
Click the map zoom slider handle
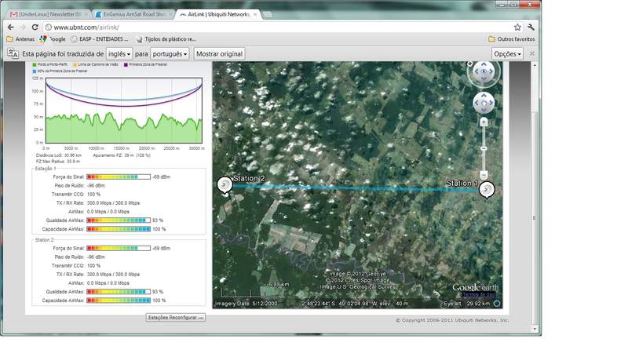click(484, 148)
